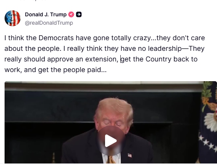The height and width of the screenshot is (165, 217).
Task: Visit the @realDonaldTrump handle link
Action: (x=49, y=23)
